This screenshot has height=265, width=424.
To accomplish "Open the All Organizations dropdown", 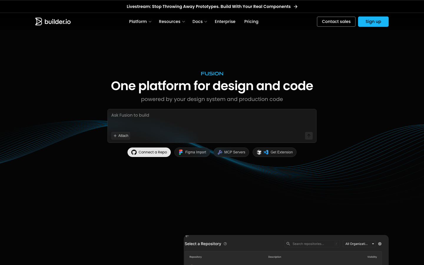I will point(359,244).
